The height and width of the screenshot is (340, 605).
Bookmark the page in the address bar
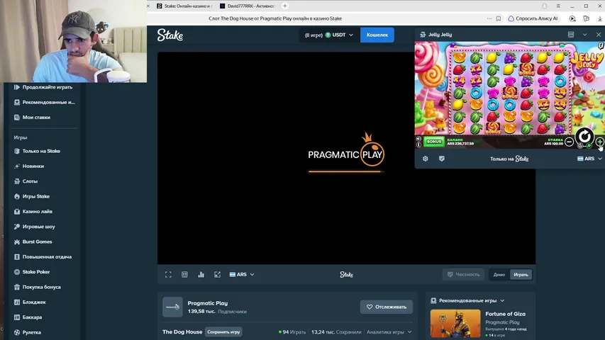[499, 18]
